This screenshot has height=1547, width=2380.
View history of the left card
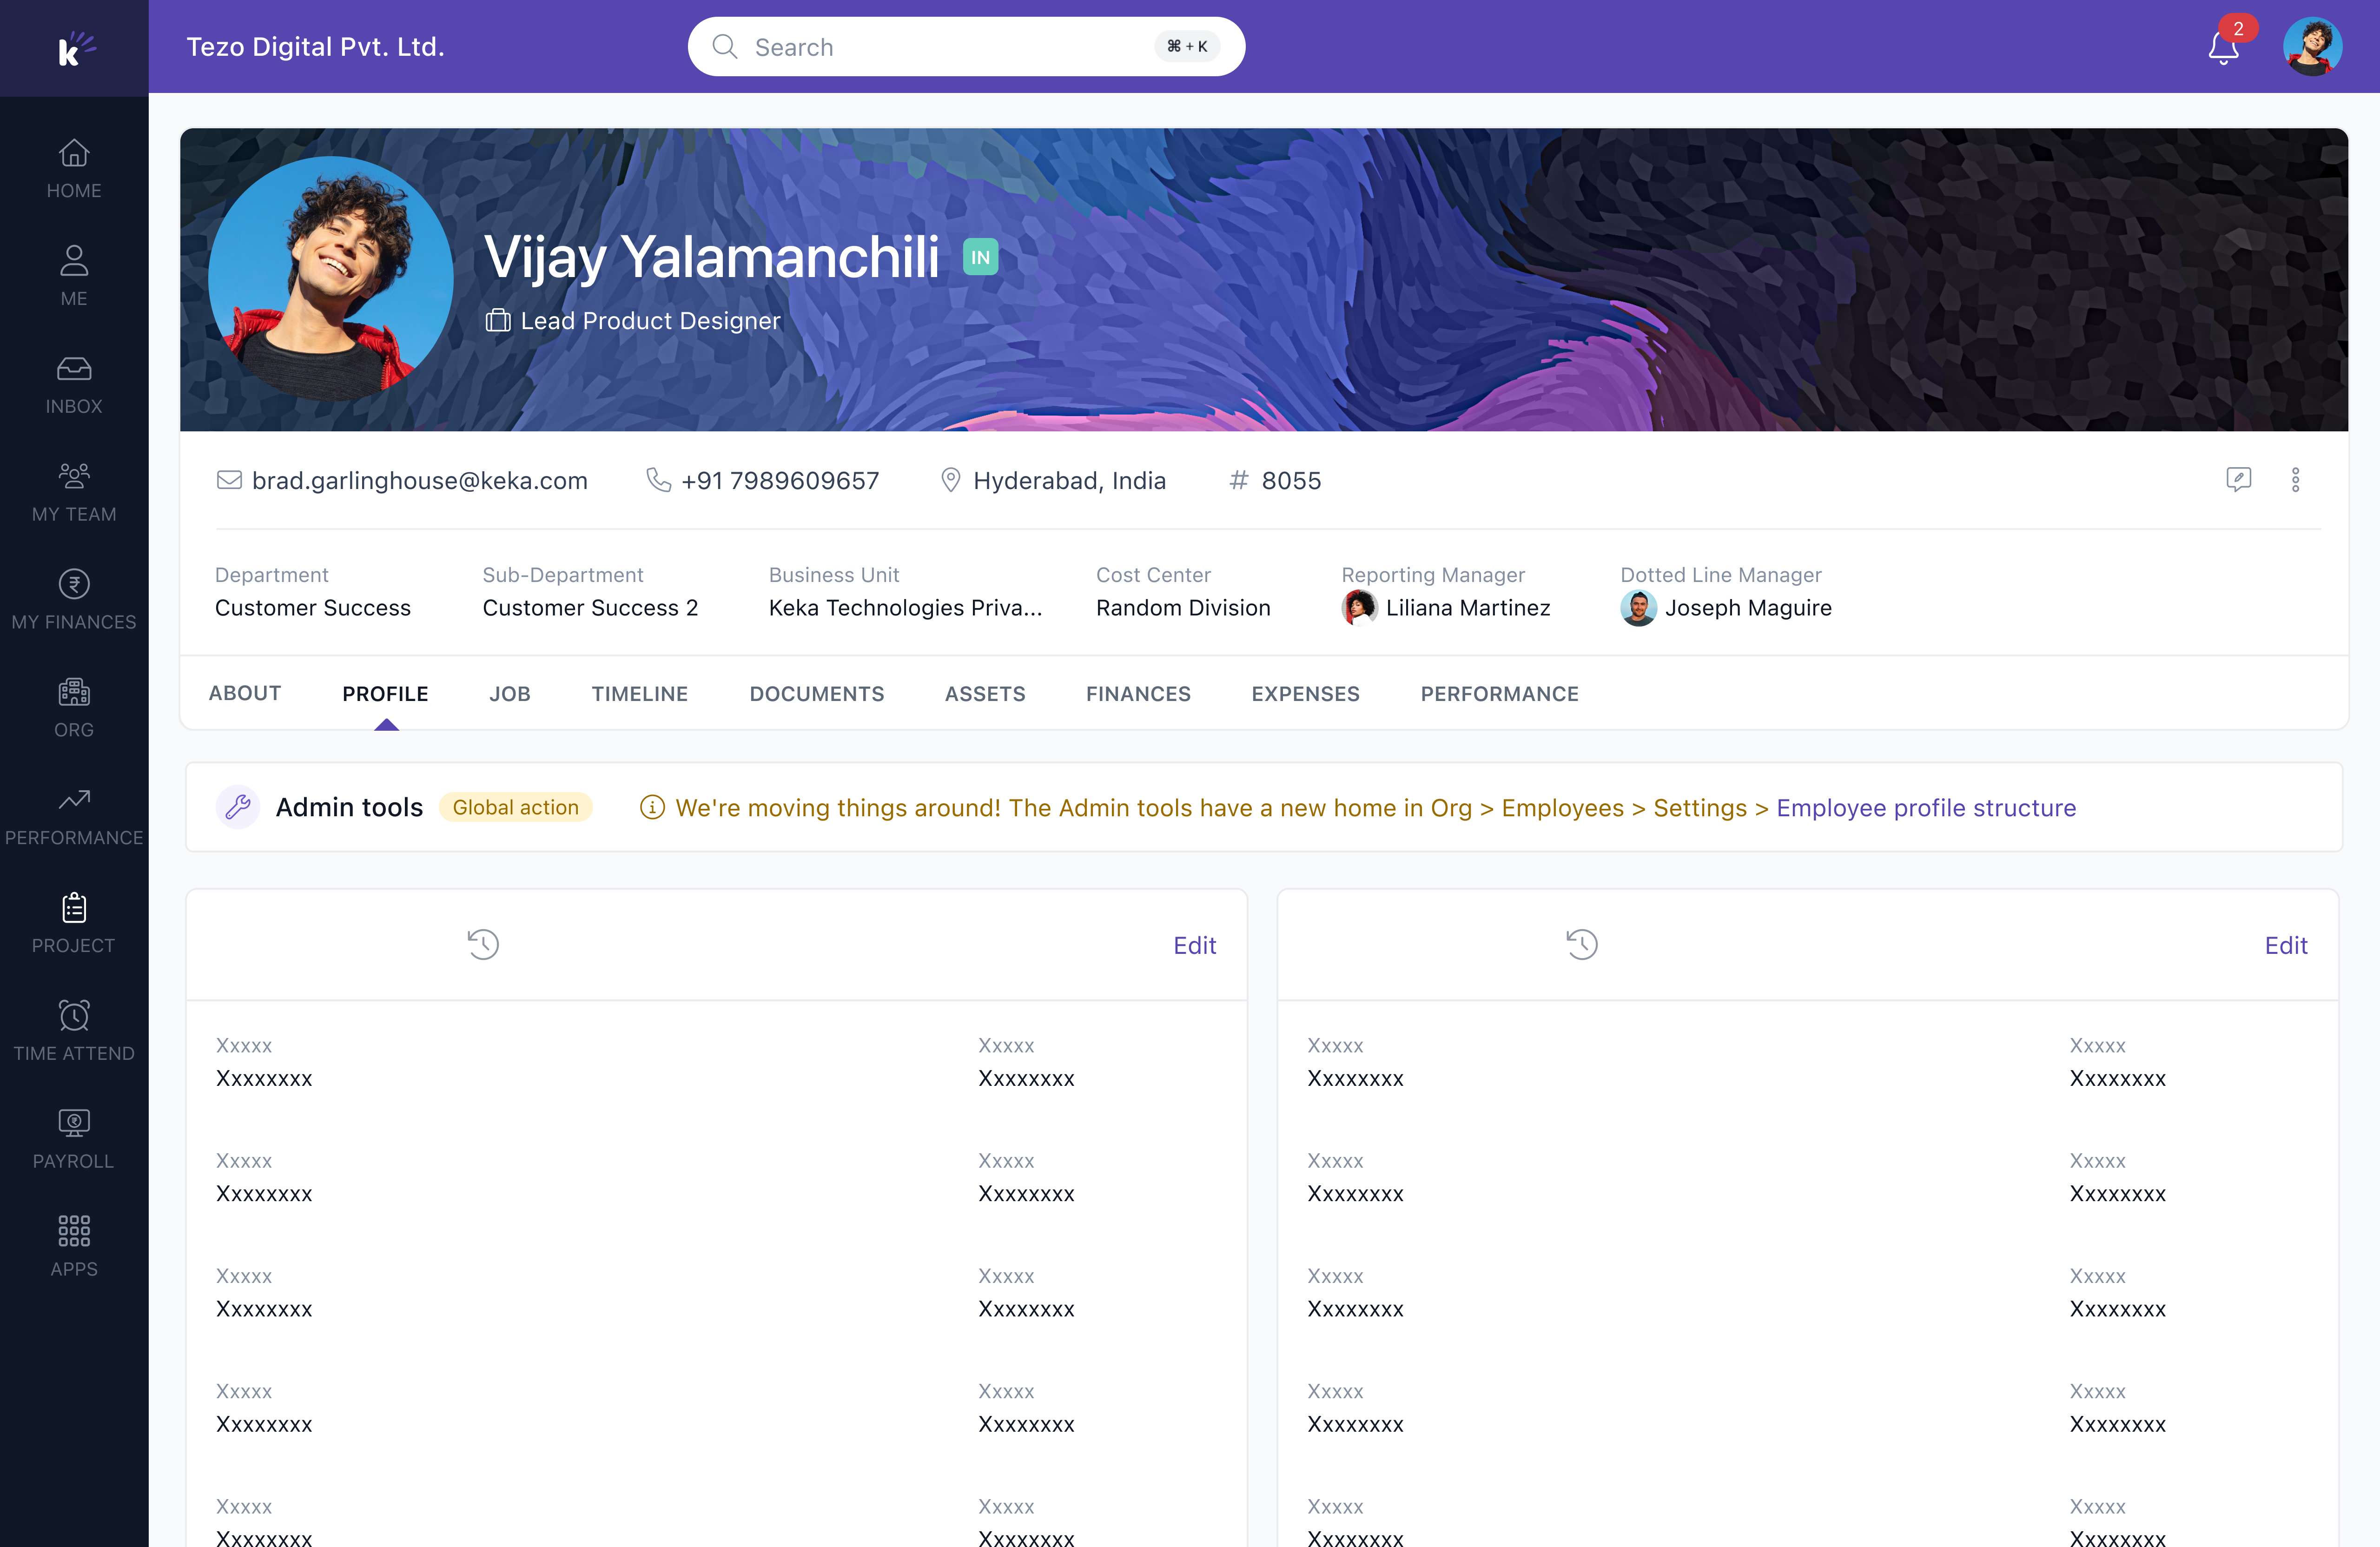(483, 944)
